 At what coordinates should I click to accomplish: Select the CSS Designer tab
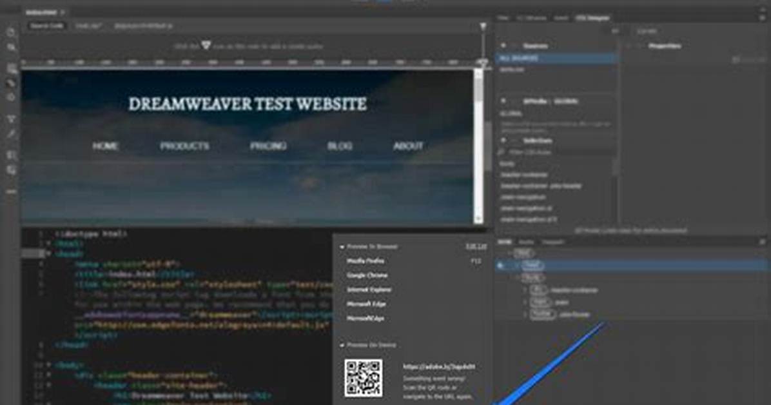[x=592, y=17]
